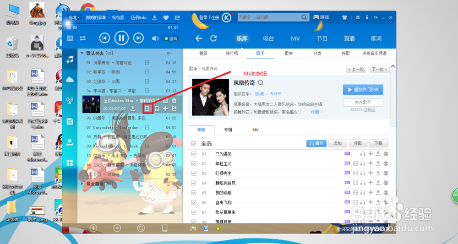Go to 下一位 next artist
The height and width of the screenshot is (244, 458).
point(379,69)
